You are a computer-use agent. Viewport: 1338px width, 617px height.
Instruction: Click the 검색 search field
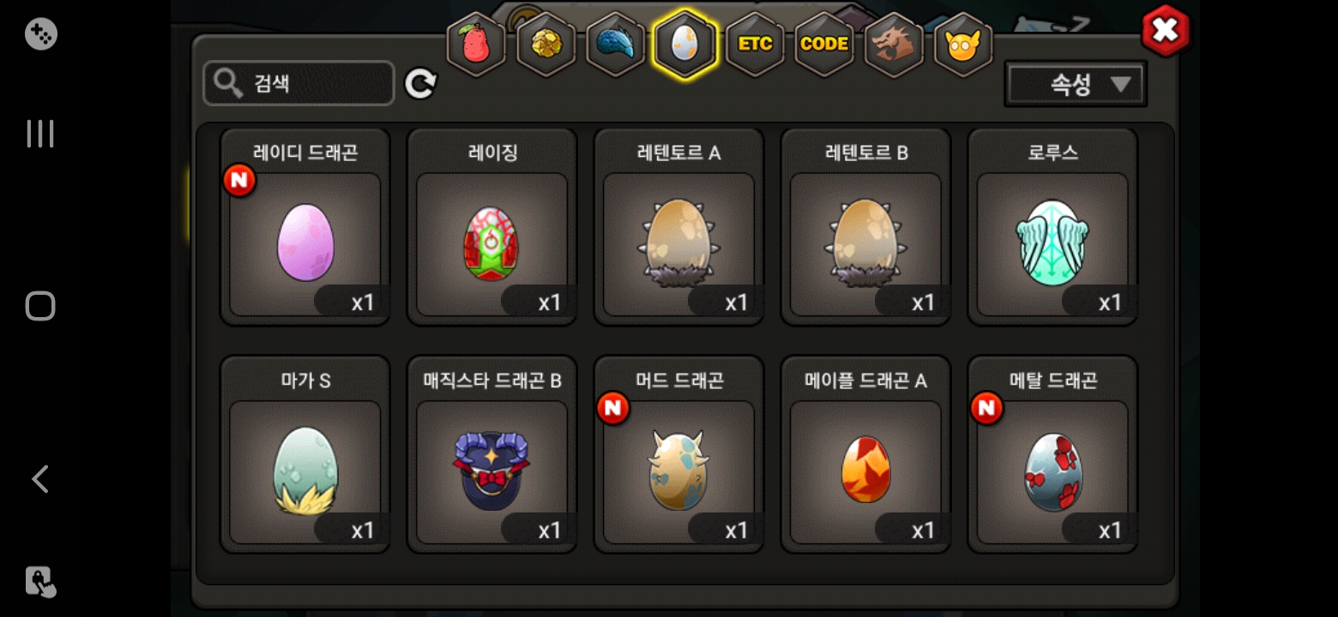point(298,83)
